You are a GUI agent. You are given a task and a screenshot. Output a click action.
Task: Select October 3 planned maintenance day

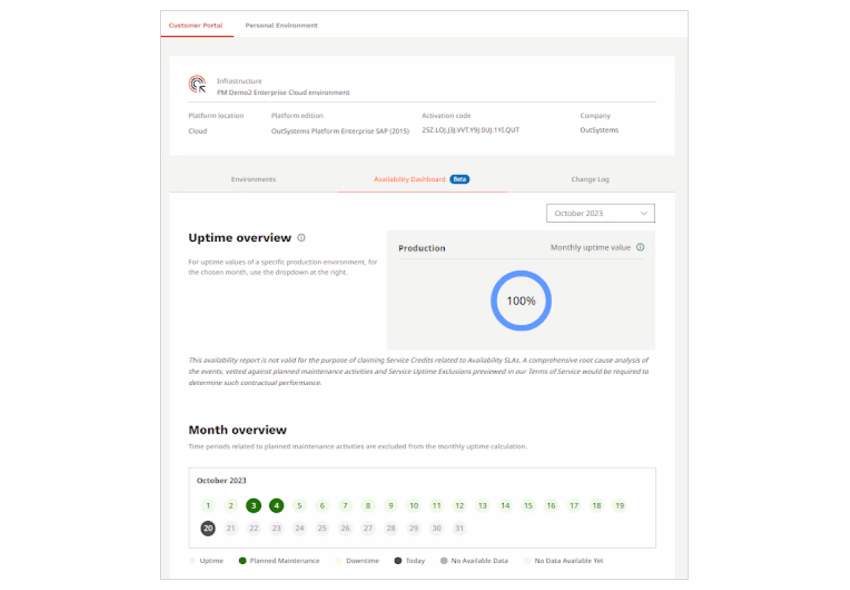pos(253,506)
